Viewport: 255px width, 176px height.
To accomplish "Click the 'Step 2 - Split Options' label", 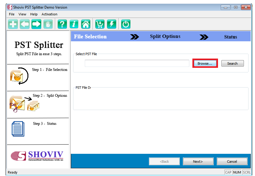I will point(50,96).
